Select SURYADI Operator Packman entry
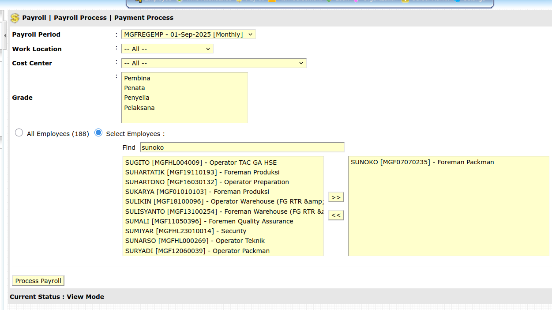 [197, 251]
